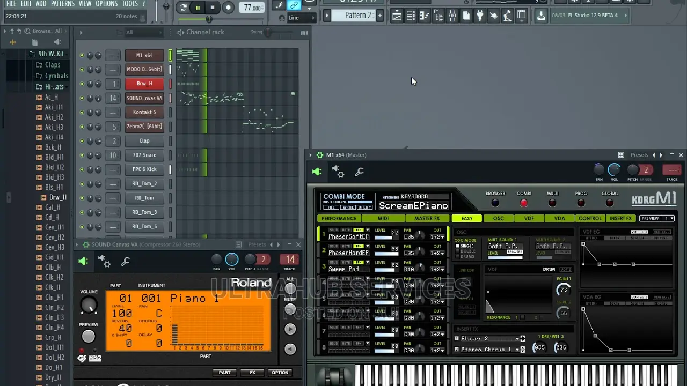Open the EDIT menu
The width and height of the screenshot is (687, 386).
pos(26,4)
